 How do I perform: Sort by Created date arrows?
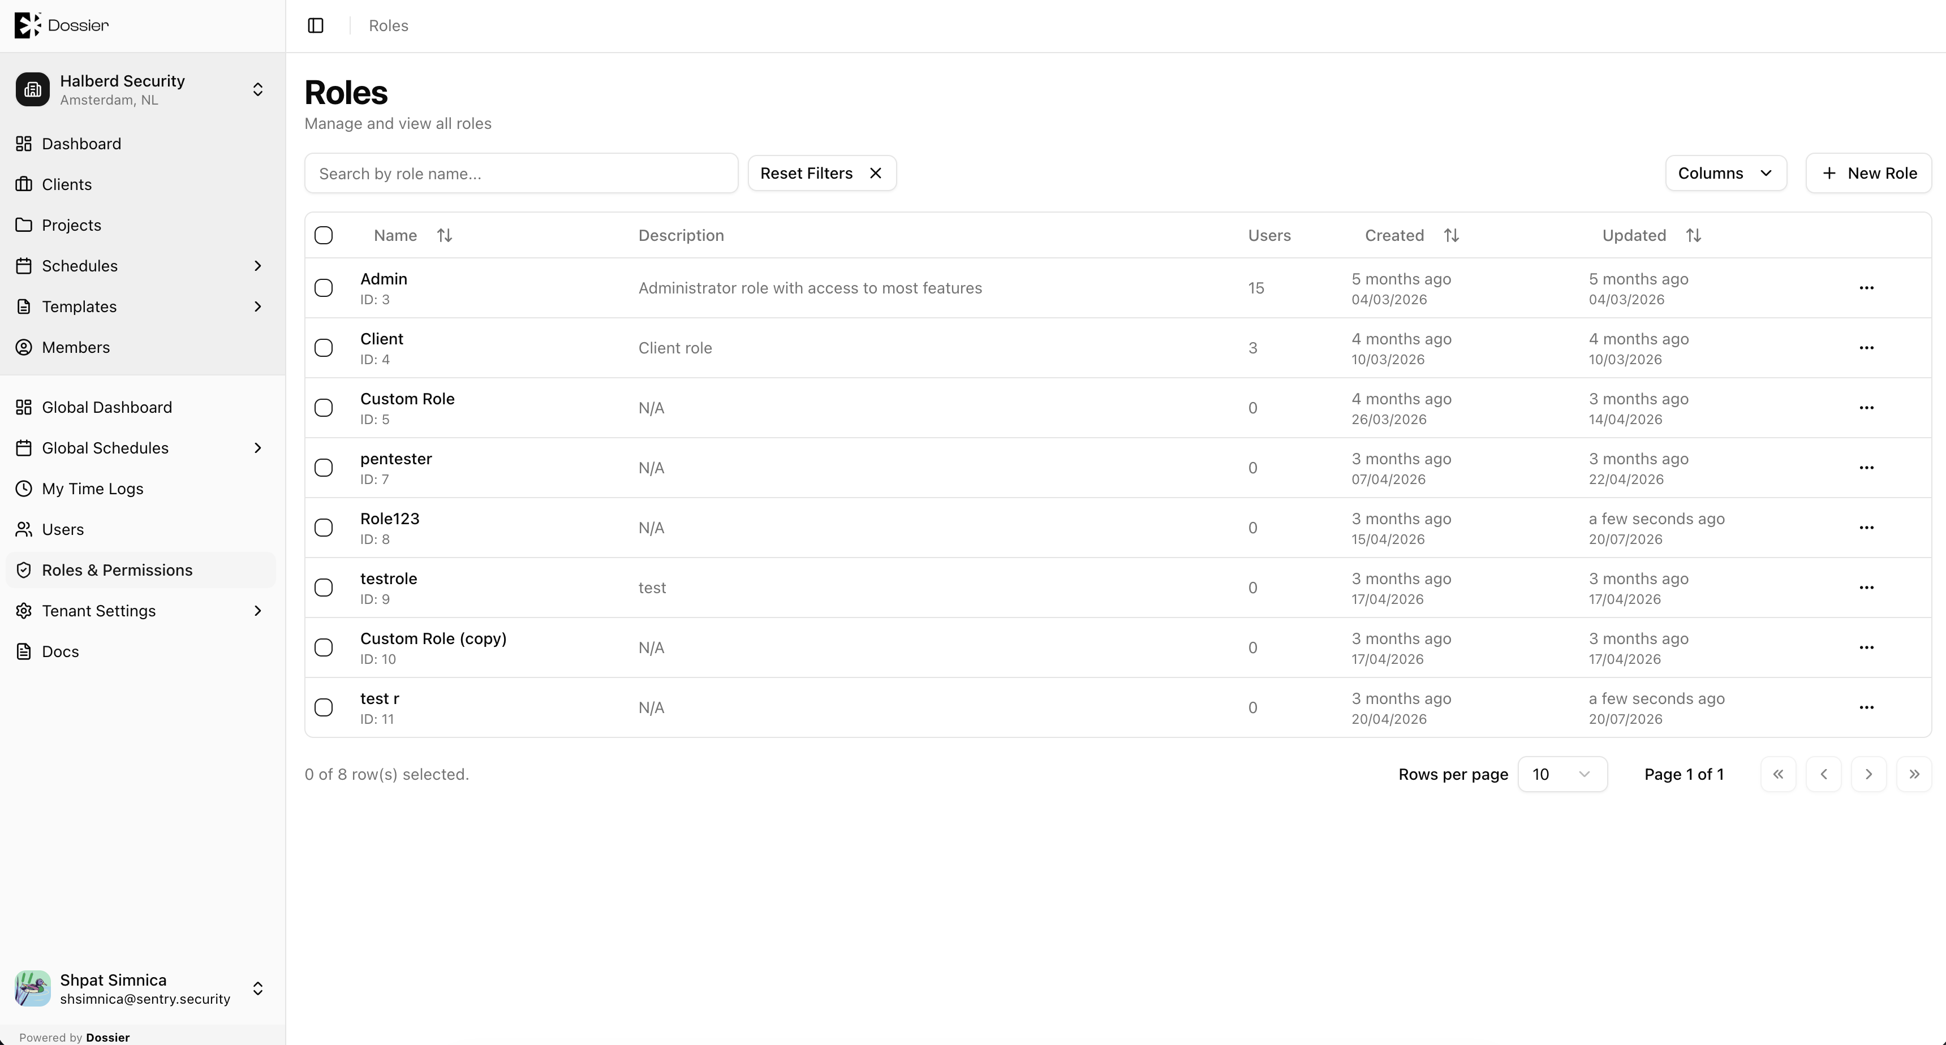[x=1451, y=236]
